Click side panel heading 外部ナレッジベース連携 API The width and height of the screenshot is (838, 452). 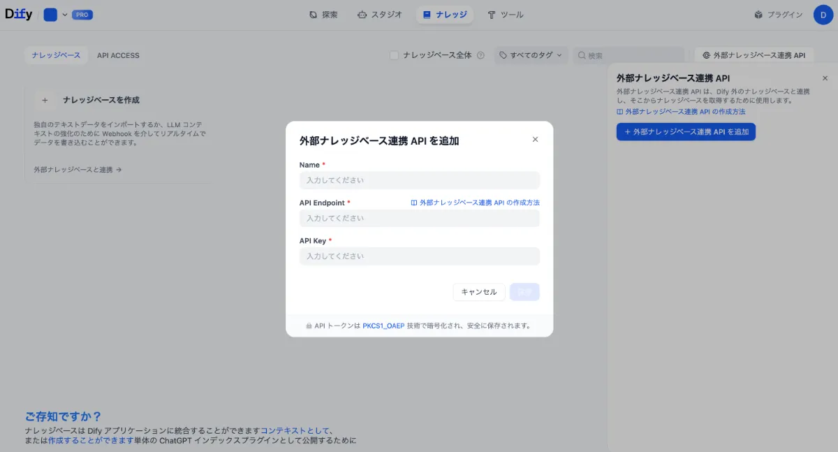click(x=673, y=78)
